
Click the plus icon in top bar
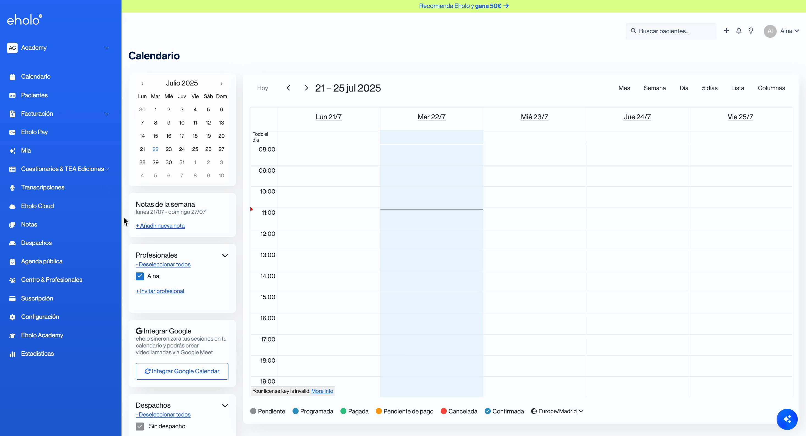[727, 31]
